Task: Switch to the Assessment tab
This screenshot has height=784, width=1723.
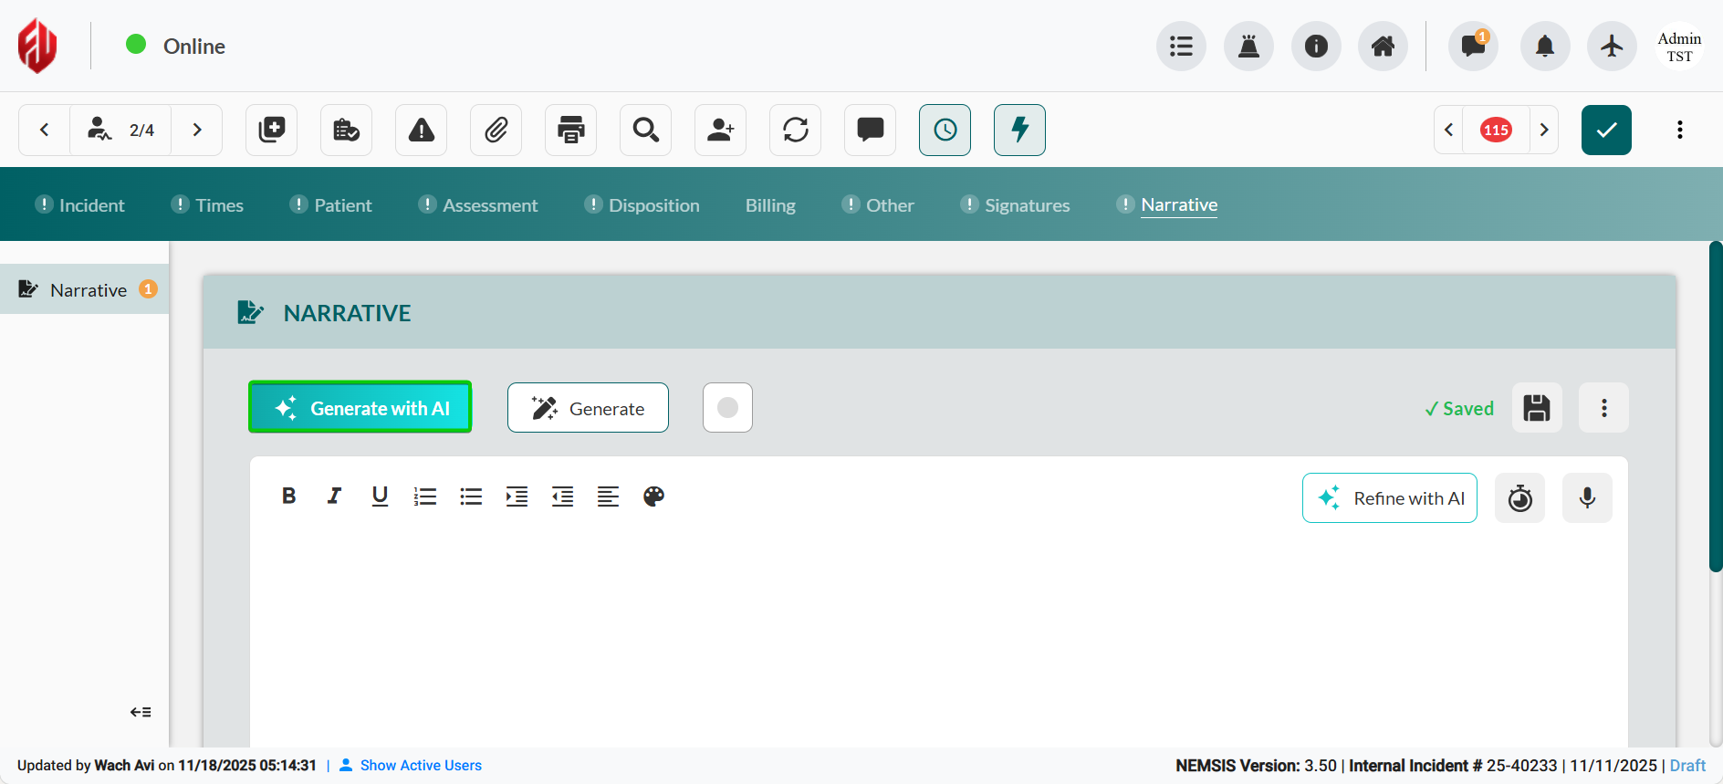Action: click(489, 205)
